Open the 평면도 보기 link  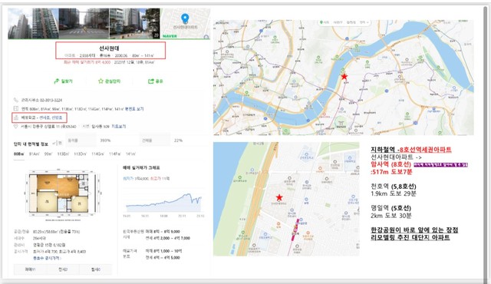coord(134,109)
